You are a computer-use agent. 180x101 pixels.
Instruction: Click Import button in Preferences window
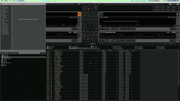click(10, 53)
